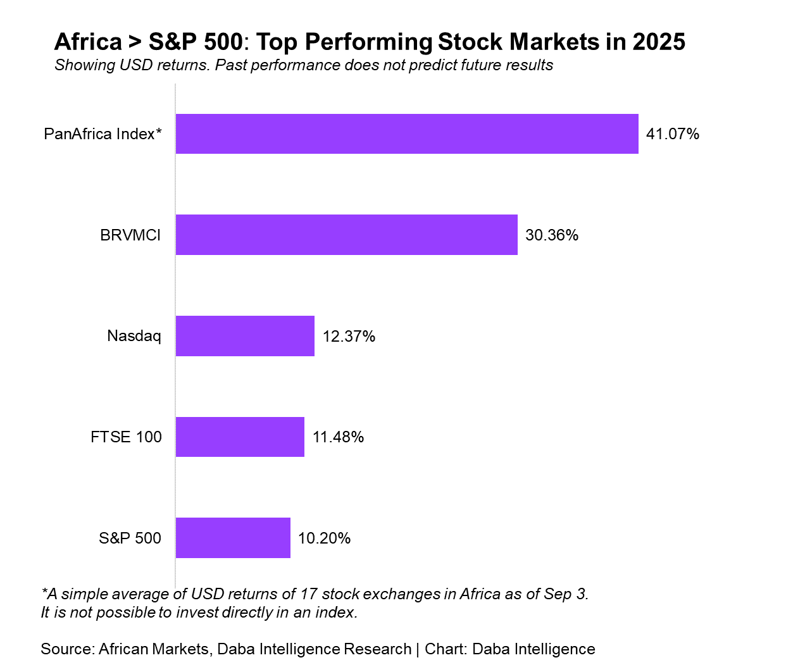Click the 'Chart: Daba Intelligence' credit text

click(510, 649)
